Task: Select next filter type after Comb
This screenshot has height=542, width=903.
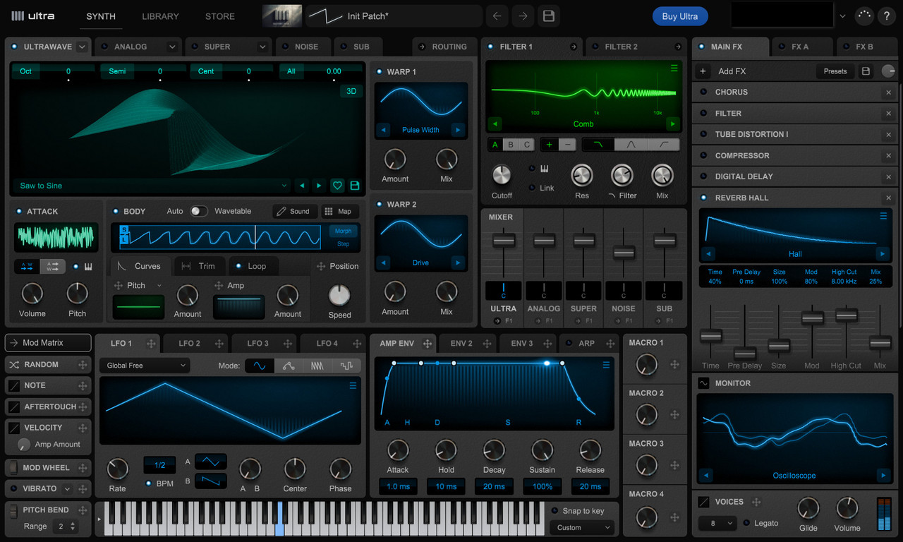Action: [673, 124]
